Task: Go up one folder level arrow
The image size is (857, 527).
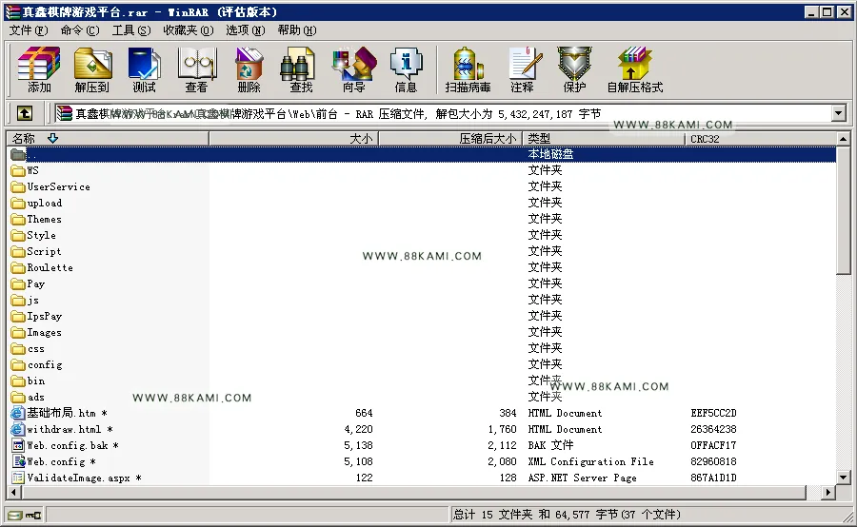Action: click(x=24, y=113)
